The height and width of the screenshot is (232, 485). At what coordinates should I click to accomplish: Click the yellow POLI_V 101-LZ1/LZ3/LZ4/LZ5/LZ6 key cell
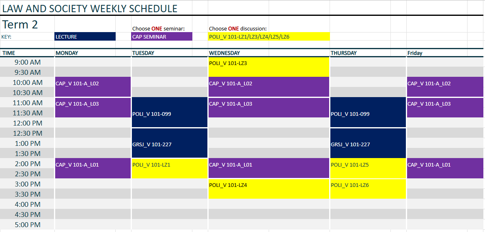coord(269,37)
